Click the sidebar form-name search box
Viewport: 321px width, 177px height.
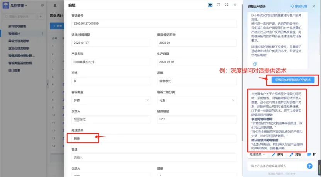pyautogui.click(x=20, y=16)
